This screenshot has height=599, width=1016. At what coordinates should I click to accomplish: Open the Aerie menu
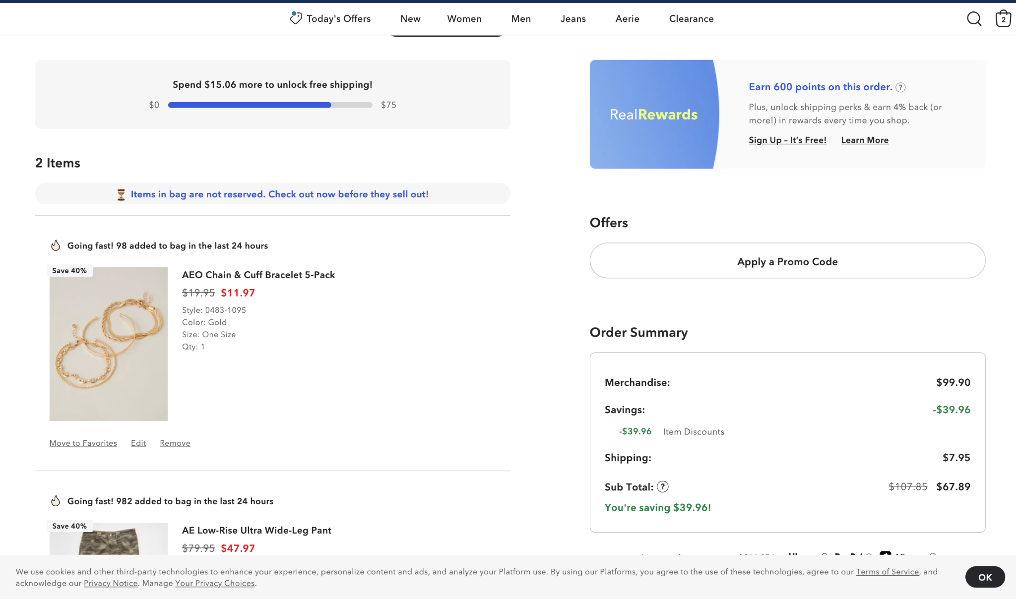[x=627, y=18]
